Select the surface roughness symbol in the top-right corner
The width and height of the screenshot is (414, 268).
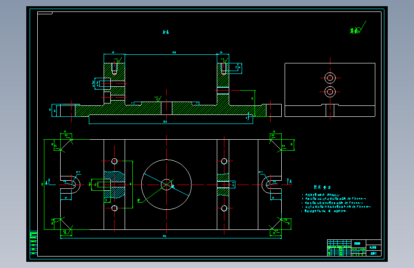pyautogui.click(x=358, y=28)
